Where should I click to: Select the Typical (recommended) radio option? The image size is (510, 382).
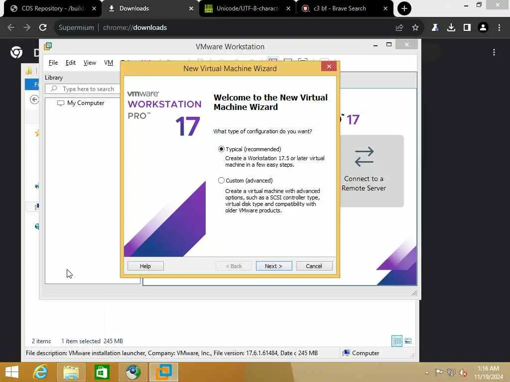pos(221,149)
